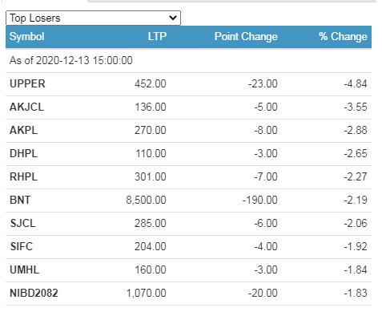The height and width of the screenshot is (312, 382).
Task: Click the Symbol column header
Action: pos(27,37)
